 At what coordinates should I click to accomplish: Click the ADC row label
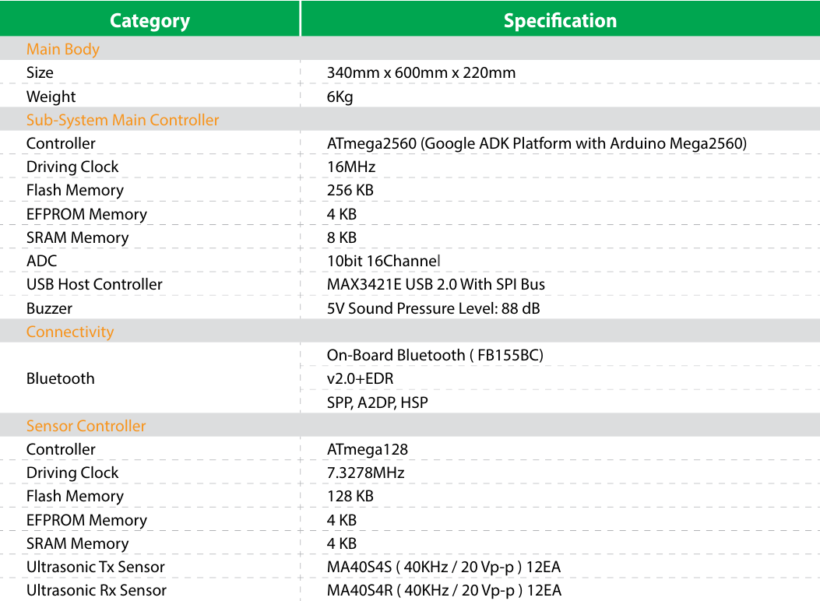pyautogui.click(x=42, y=261)
